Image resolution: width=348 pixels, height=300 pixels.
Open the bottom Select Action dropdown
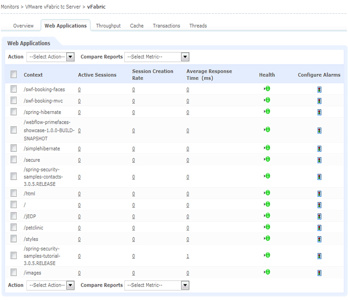point(51,285)
